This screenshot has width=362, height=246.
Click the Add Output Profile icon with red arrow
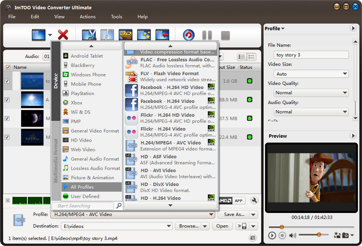(x=162, y=35)
